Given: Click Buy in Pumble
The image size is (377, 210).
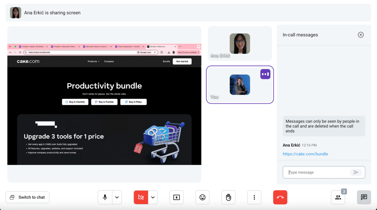Looking at the screenshot, I should [x=104, y=102].
